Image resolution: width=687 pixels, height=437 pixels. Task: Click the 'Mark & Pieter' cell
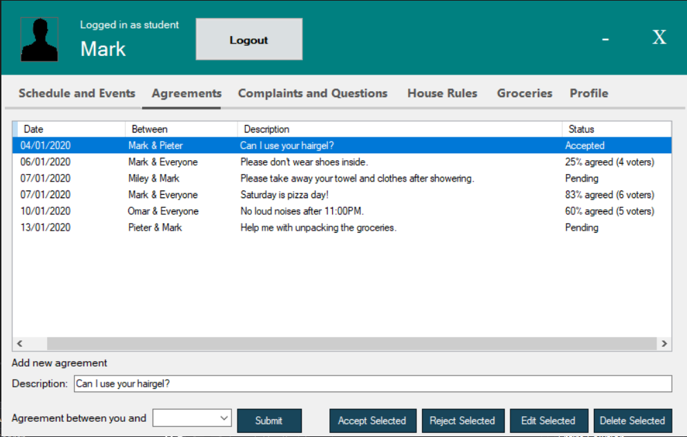pyautogui.click(x=155, y=146)
